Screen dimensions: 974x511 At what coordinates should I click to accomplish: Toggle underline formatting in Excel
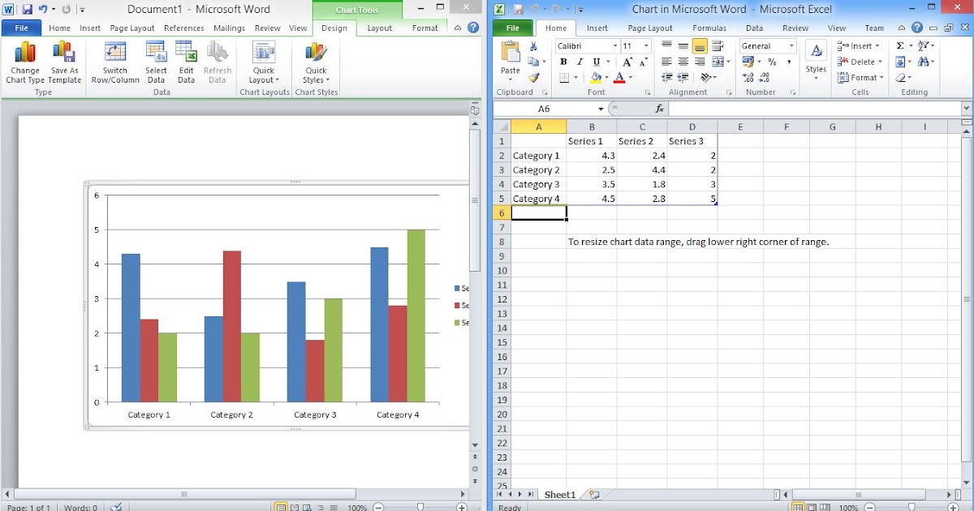[x=595, y=62]
